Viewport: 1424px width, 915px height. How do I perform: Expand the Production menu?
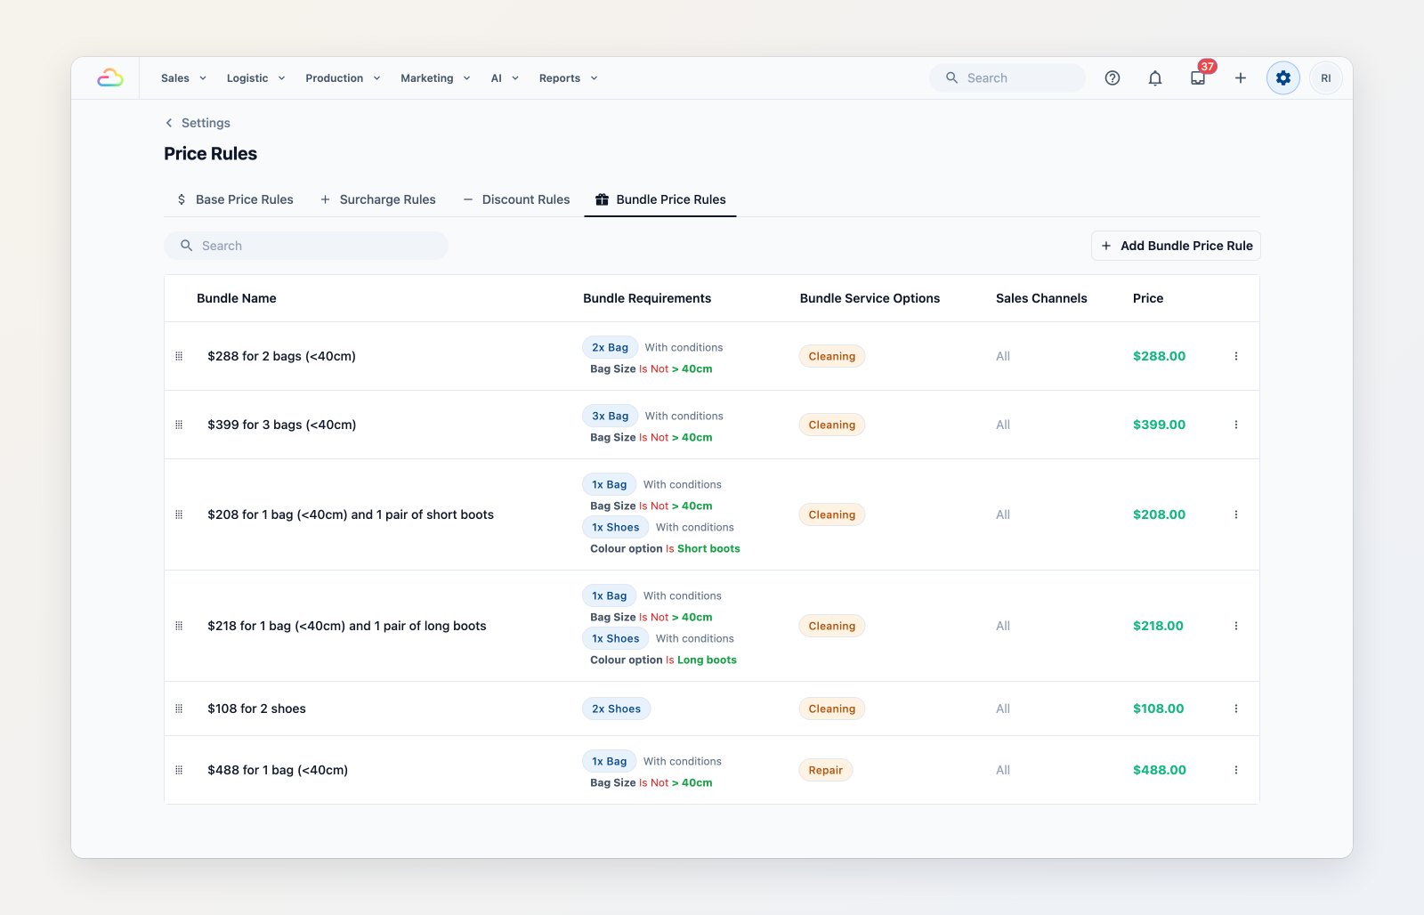click(343, 78)
